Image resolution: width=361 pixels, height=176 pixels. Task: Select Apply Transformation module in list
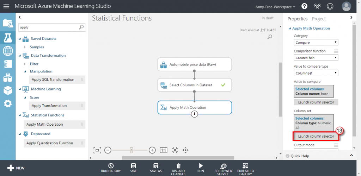point(57,106)
